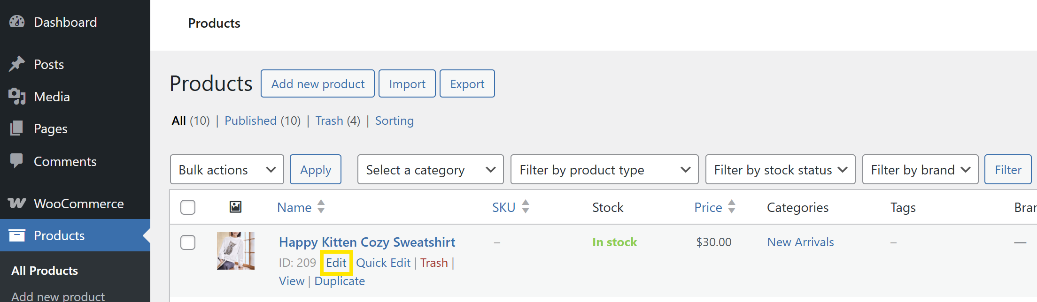Click the Pages icon in sidebar
The height and width of the screenshot is (302, 1037).
click(17, 128)
